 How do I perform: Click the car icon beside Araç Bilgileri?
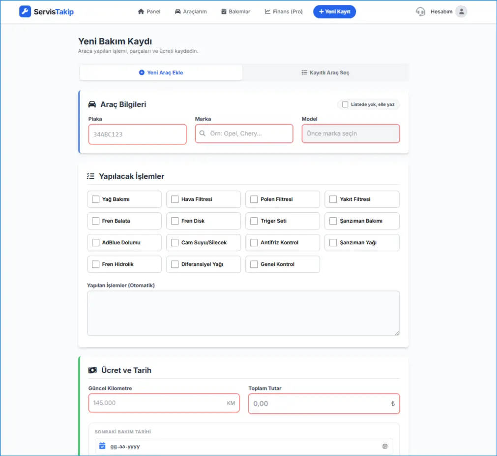[x=92, y=104]
